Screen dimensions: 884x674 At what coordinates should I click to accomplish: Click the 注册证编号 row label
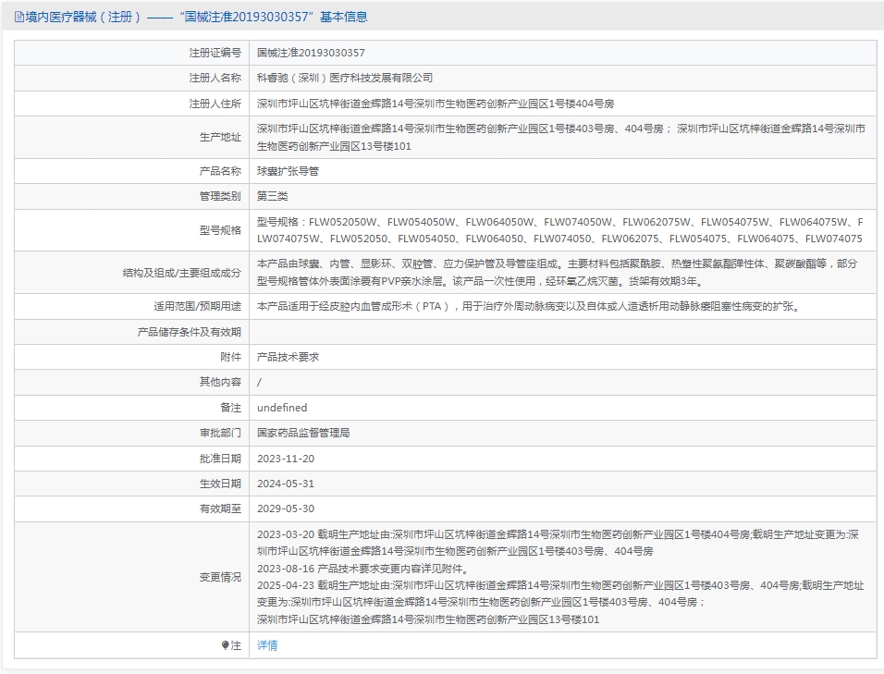tap(215, 53)
